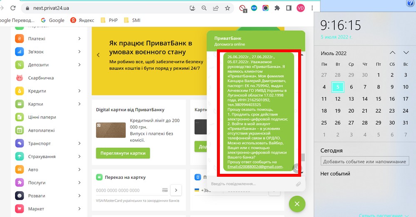Click the Июль 2022 calendar header
Image resolution: width=416 pixels, height=217 pixels.
click(334, 54)
